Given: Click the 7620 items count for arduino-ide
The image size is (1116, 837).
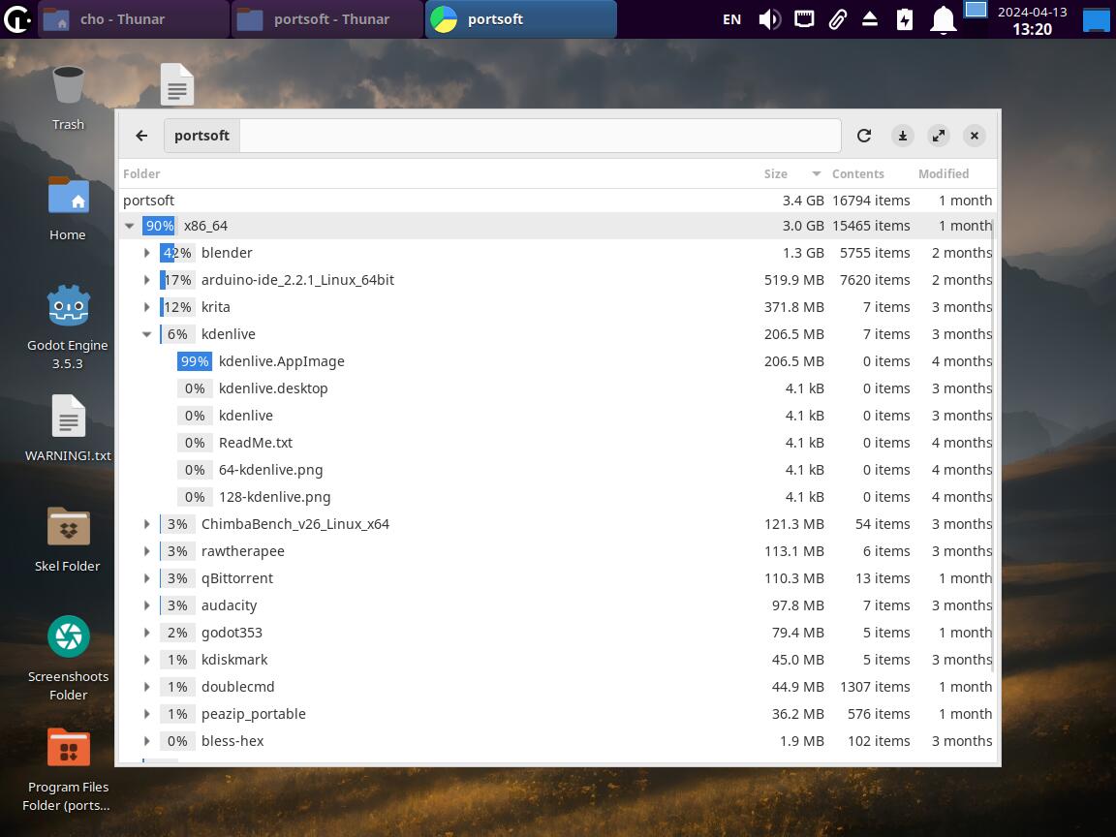Looking at the screenshot, I should [x=875, y=280].
